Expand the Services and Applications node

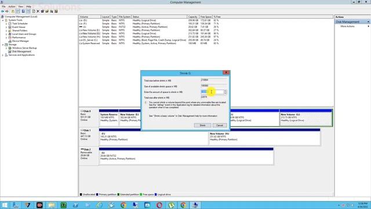click(3, 55)
